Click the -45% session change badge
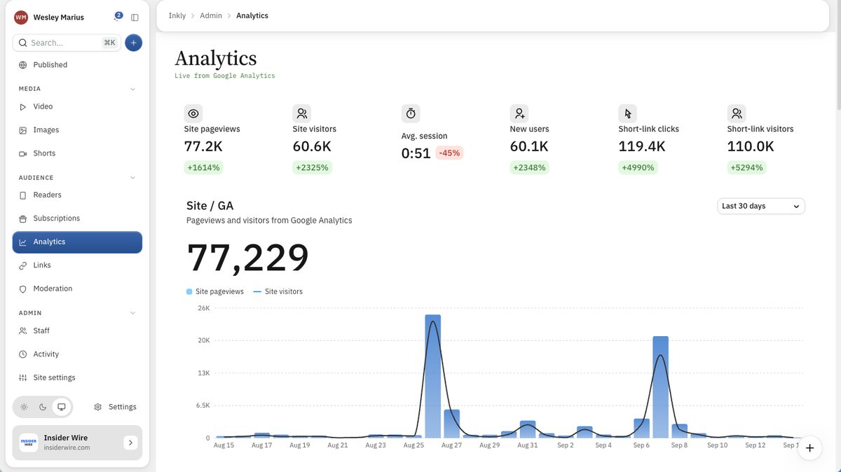841x472 pixels. pos(449,153)
